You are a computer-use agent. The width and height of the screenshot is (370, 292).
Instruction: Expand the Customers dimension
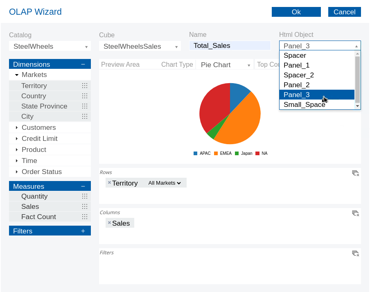coord(17,128)
